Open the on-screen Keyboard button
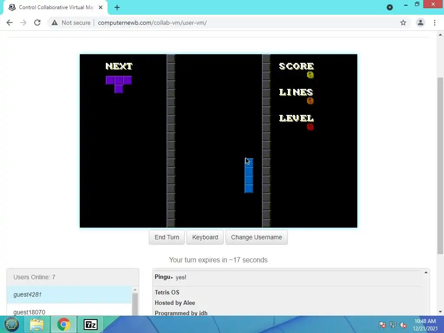 pyautogui.click(x=205, y=237)
